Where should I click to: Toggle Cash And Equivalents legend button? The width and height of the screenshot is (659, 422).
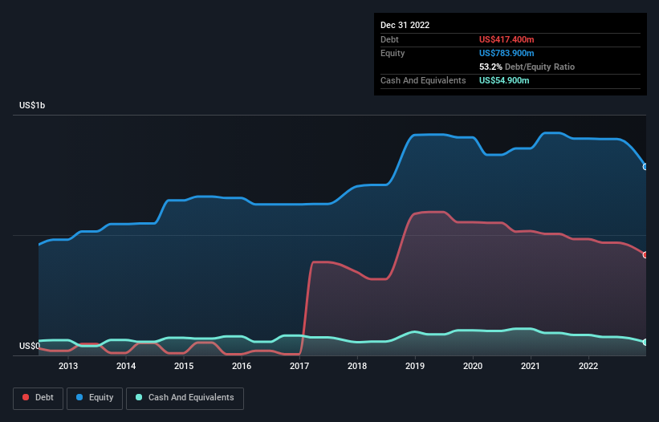point(185,398)
